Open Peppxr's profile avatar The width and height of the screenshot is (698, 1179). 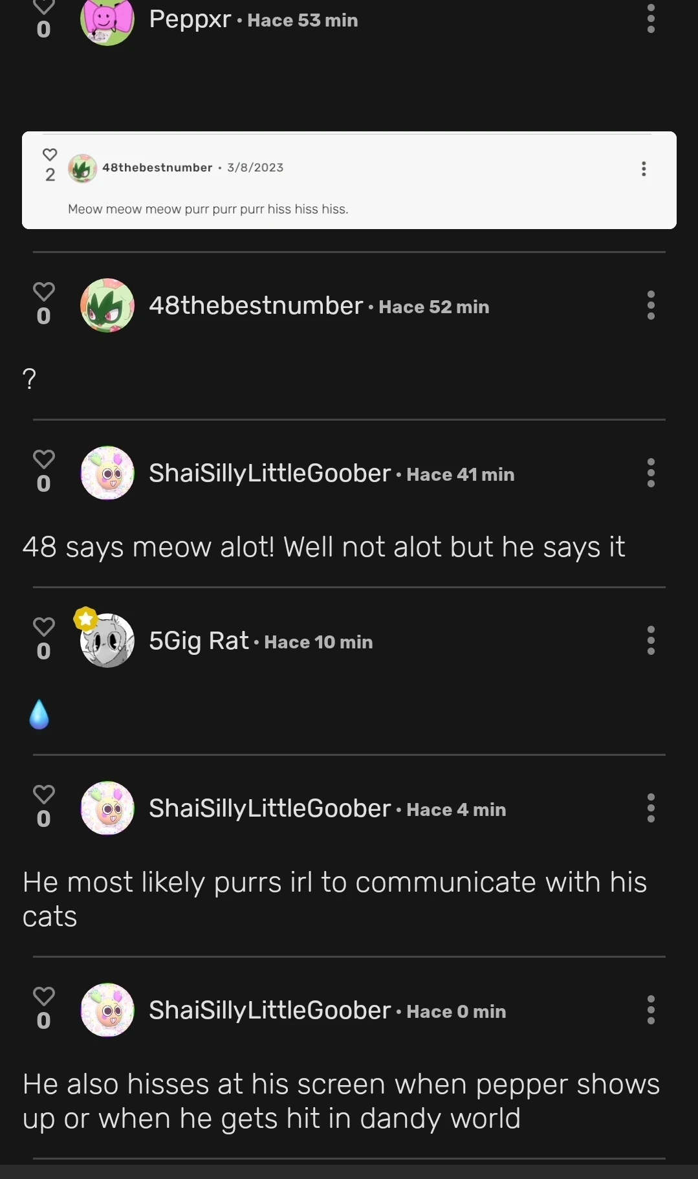[x=107, y=20]
